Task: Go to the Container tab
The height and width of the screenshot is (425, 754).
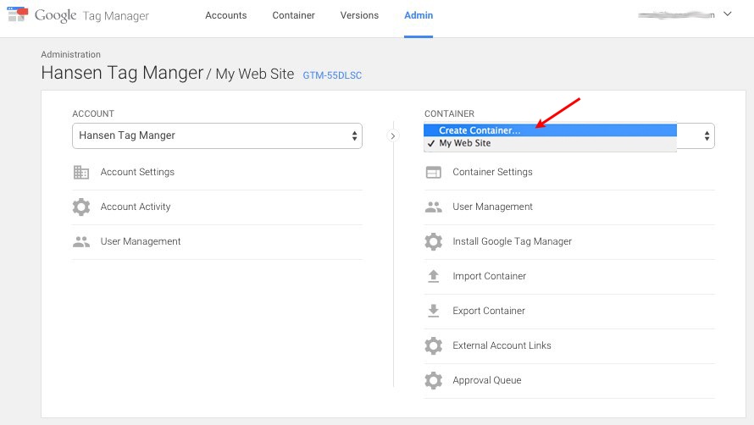Action: [x=293, y=15]
